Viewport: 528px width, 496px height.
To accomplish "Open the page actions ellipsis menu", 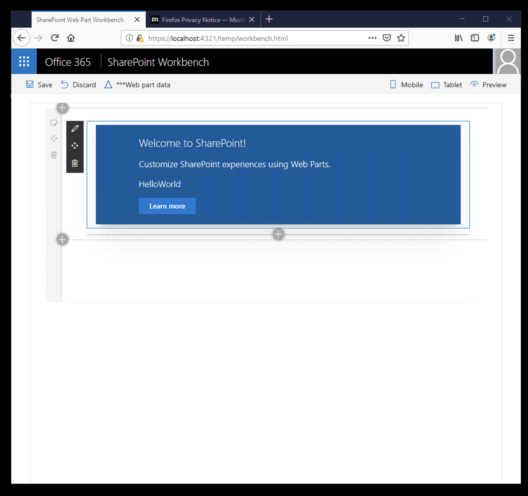I will click(372, 38).
